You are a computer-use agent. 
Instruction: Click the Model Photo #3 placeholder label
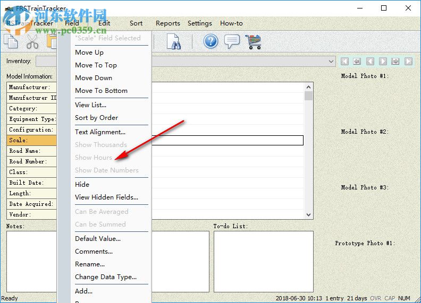(x=365, y=188)
